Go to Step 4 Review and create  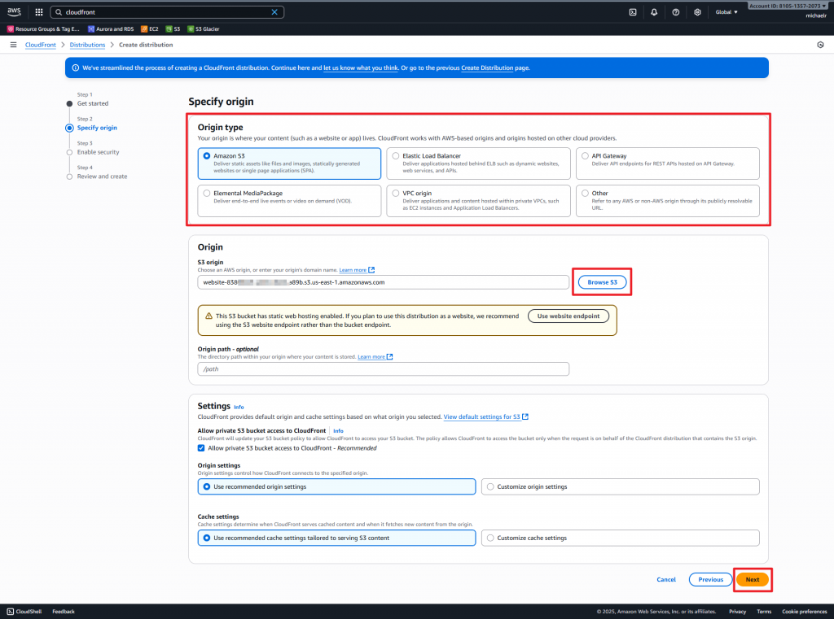(102, 177)
